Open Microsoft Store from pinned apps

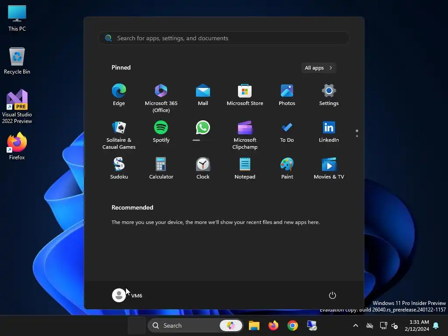[x=245, y=95]
